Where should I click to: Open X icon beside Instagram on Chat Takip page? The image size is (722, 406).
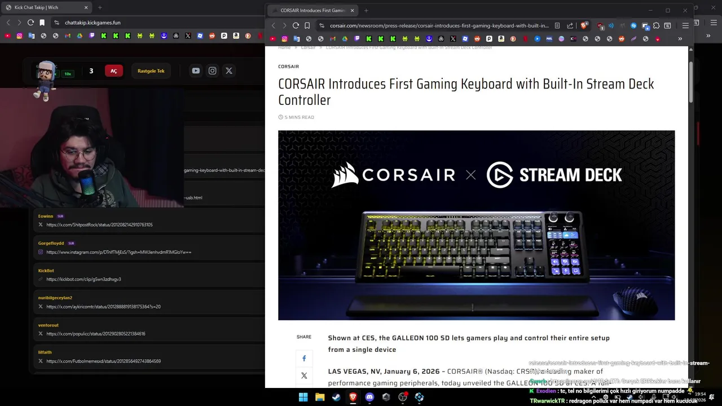click(x=228, y=70)
